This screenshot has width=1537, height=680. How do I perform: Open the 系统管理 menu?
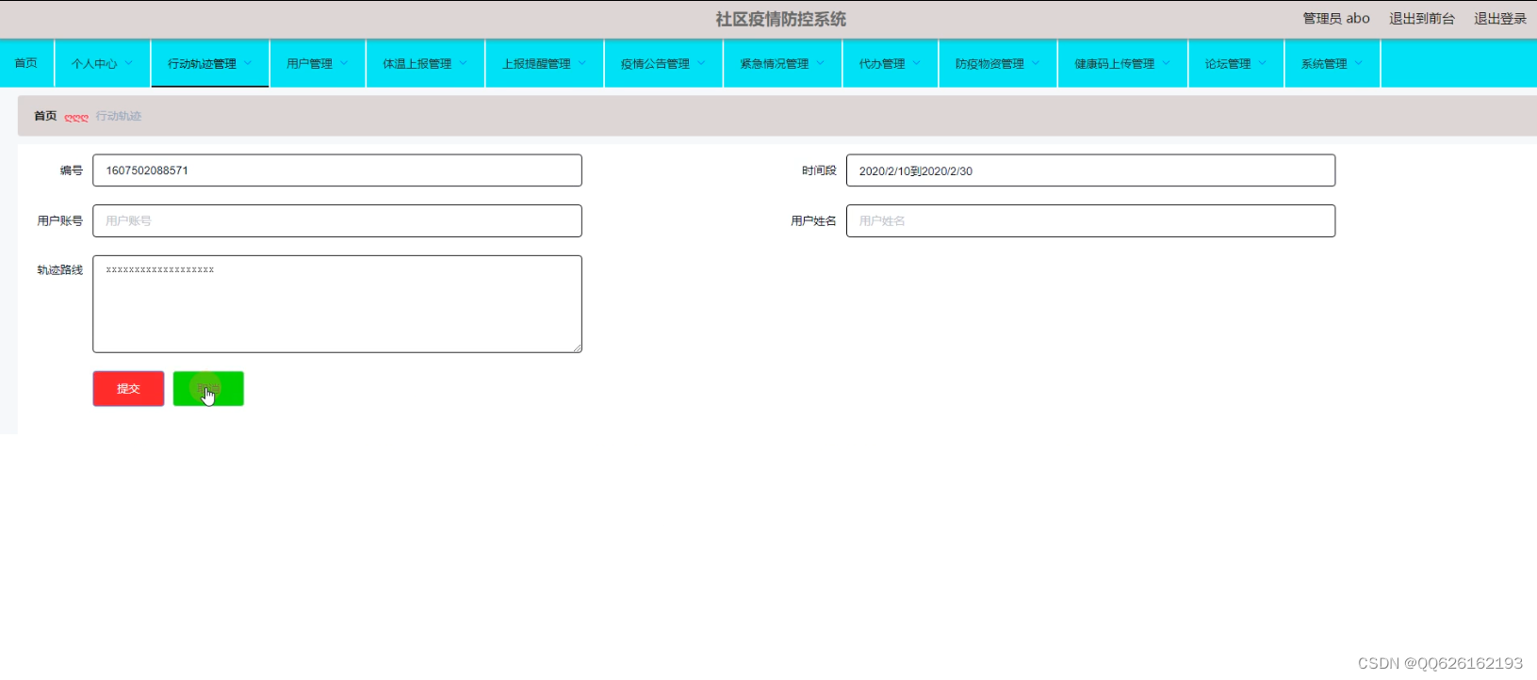[1333, 63]
